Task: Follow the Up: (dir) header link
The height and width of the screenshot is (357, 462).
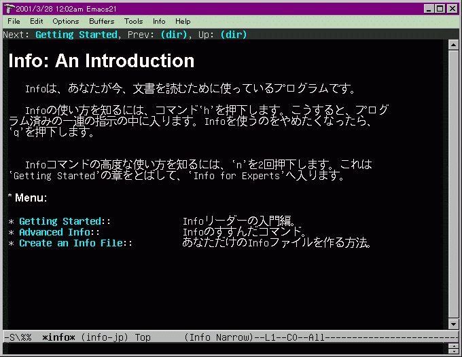Action: tap(233, 35)
